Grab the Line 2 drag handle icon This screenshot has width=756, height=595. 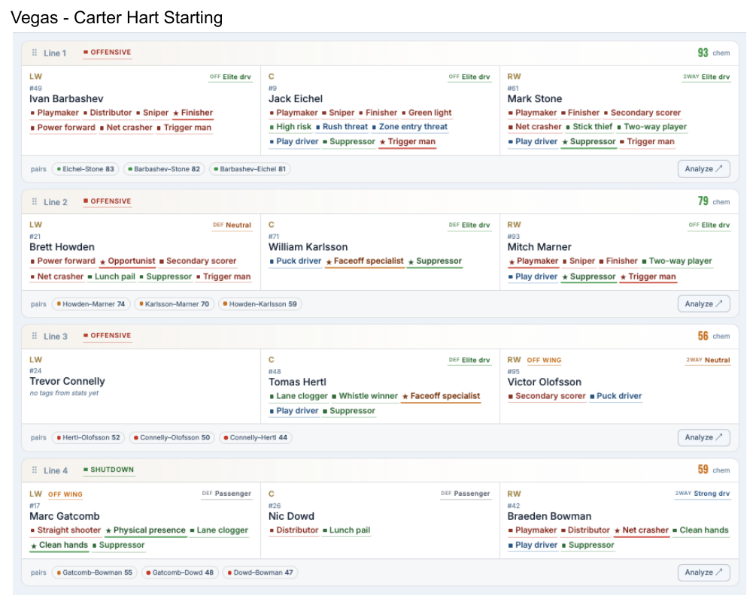35,201
